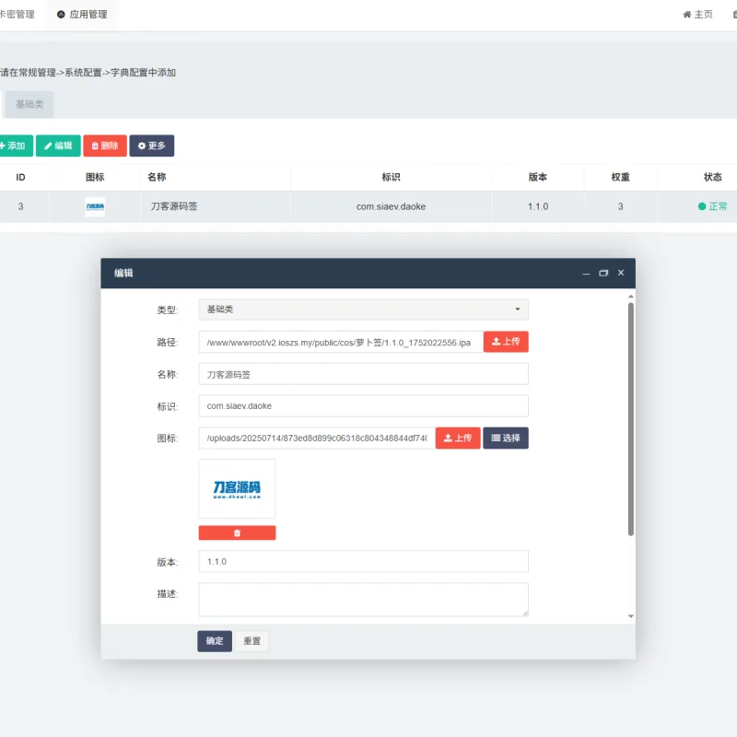Image resolution: width=737 pixels, height=737 pixels.
Task: Select the 基础类 category tab
Action: pyautogui.click(x=29, y=104)
